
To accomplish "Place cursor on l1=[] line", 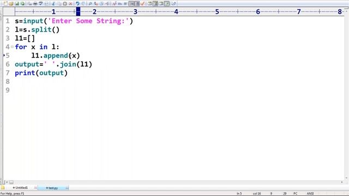I will click(x=25, y=38).
